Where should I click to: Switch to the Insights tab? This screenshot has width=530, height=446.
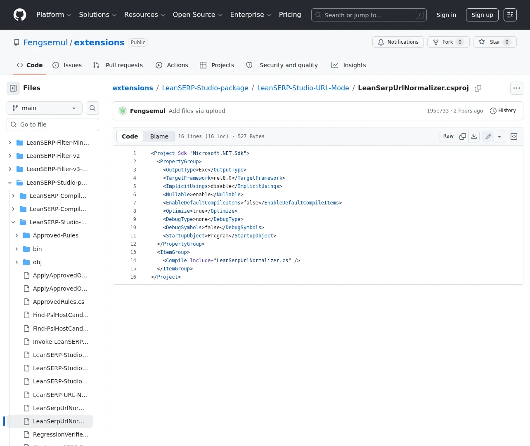pyautogui.click(x=349, y=65)
